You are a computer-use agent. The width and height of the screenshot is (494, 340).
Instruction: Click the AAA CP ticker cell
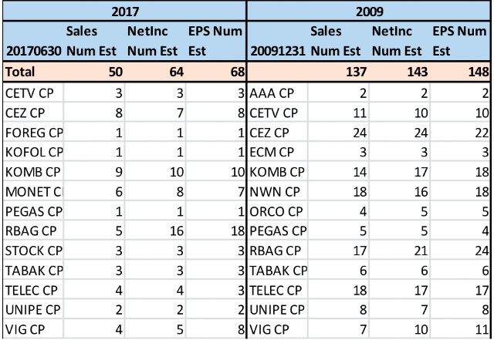(277, 93)
